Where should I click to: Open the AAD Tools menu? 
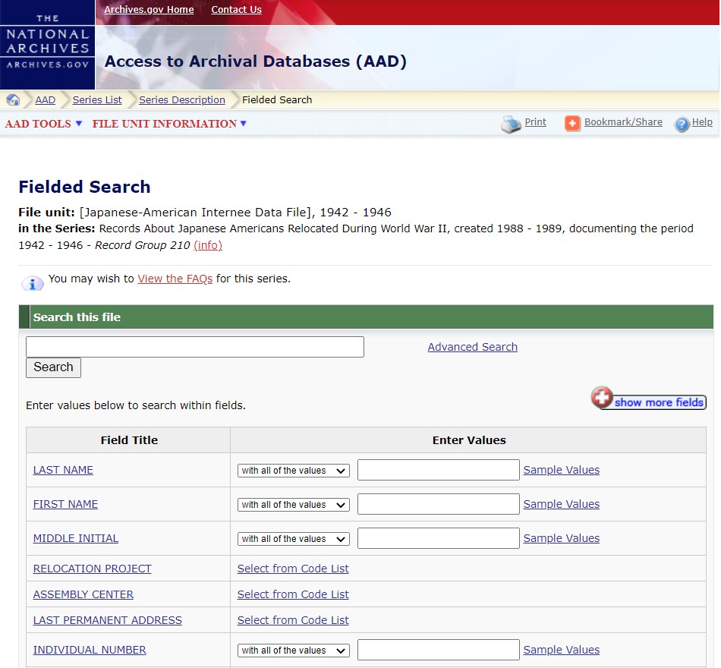pos(43,124)
